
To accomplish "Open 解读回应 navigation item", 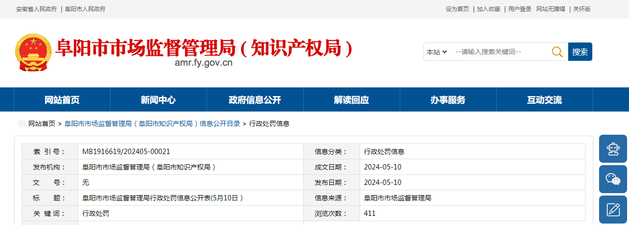I will coord(351,100).
